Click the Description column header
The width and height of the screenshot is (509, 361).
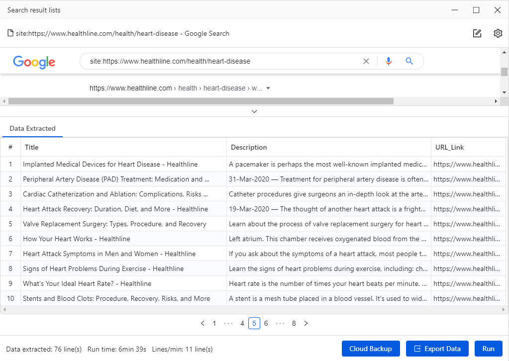pyautogui.click(x=328, y=147)
